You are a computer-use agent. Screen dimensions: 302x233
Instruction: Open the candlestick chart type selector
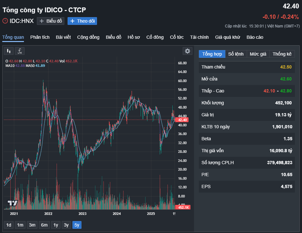[x=9, y=51]
